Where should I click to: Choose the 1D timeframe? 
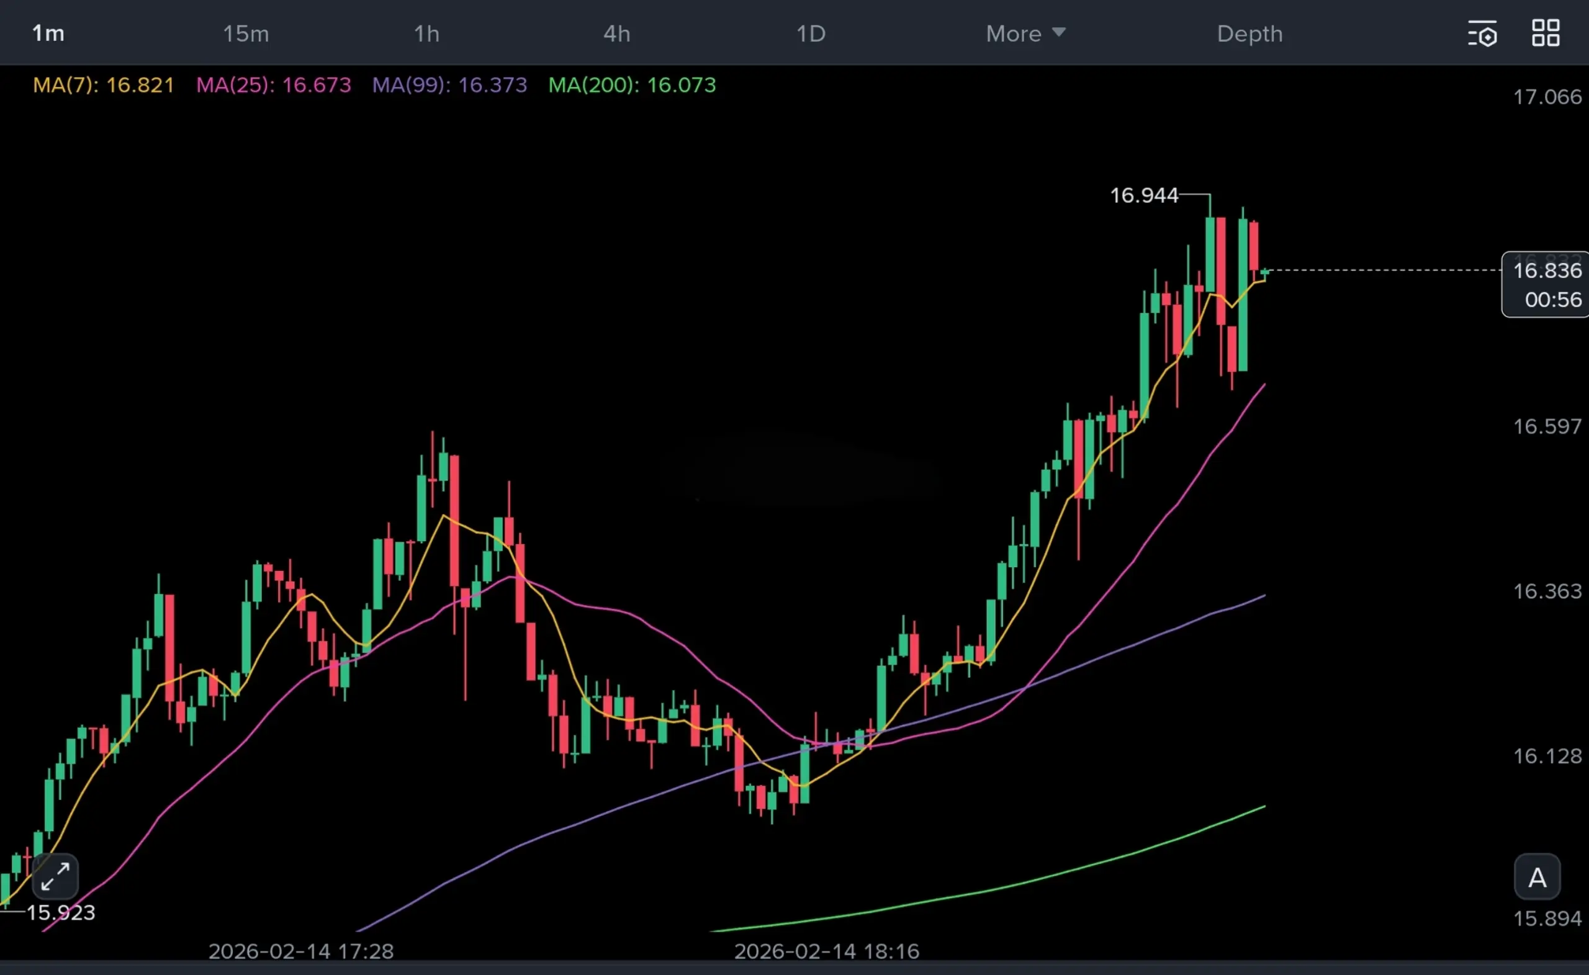click(x=811, y=34)
